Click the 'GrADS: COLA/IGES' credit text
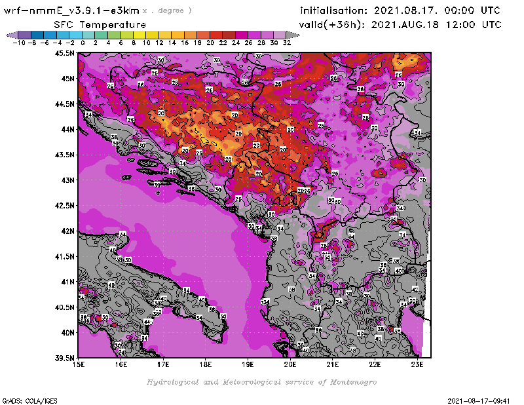 click(29, 401)
